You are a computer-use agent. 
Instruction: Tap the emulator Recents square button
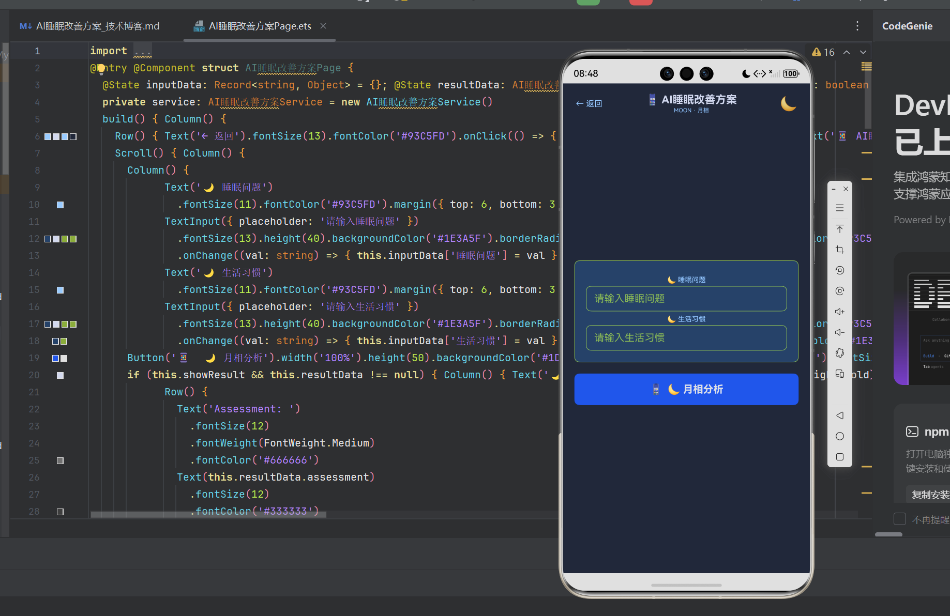coord(840,457)
